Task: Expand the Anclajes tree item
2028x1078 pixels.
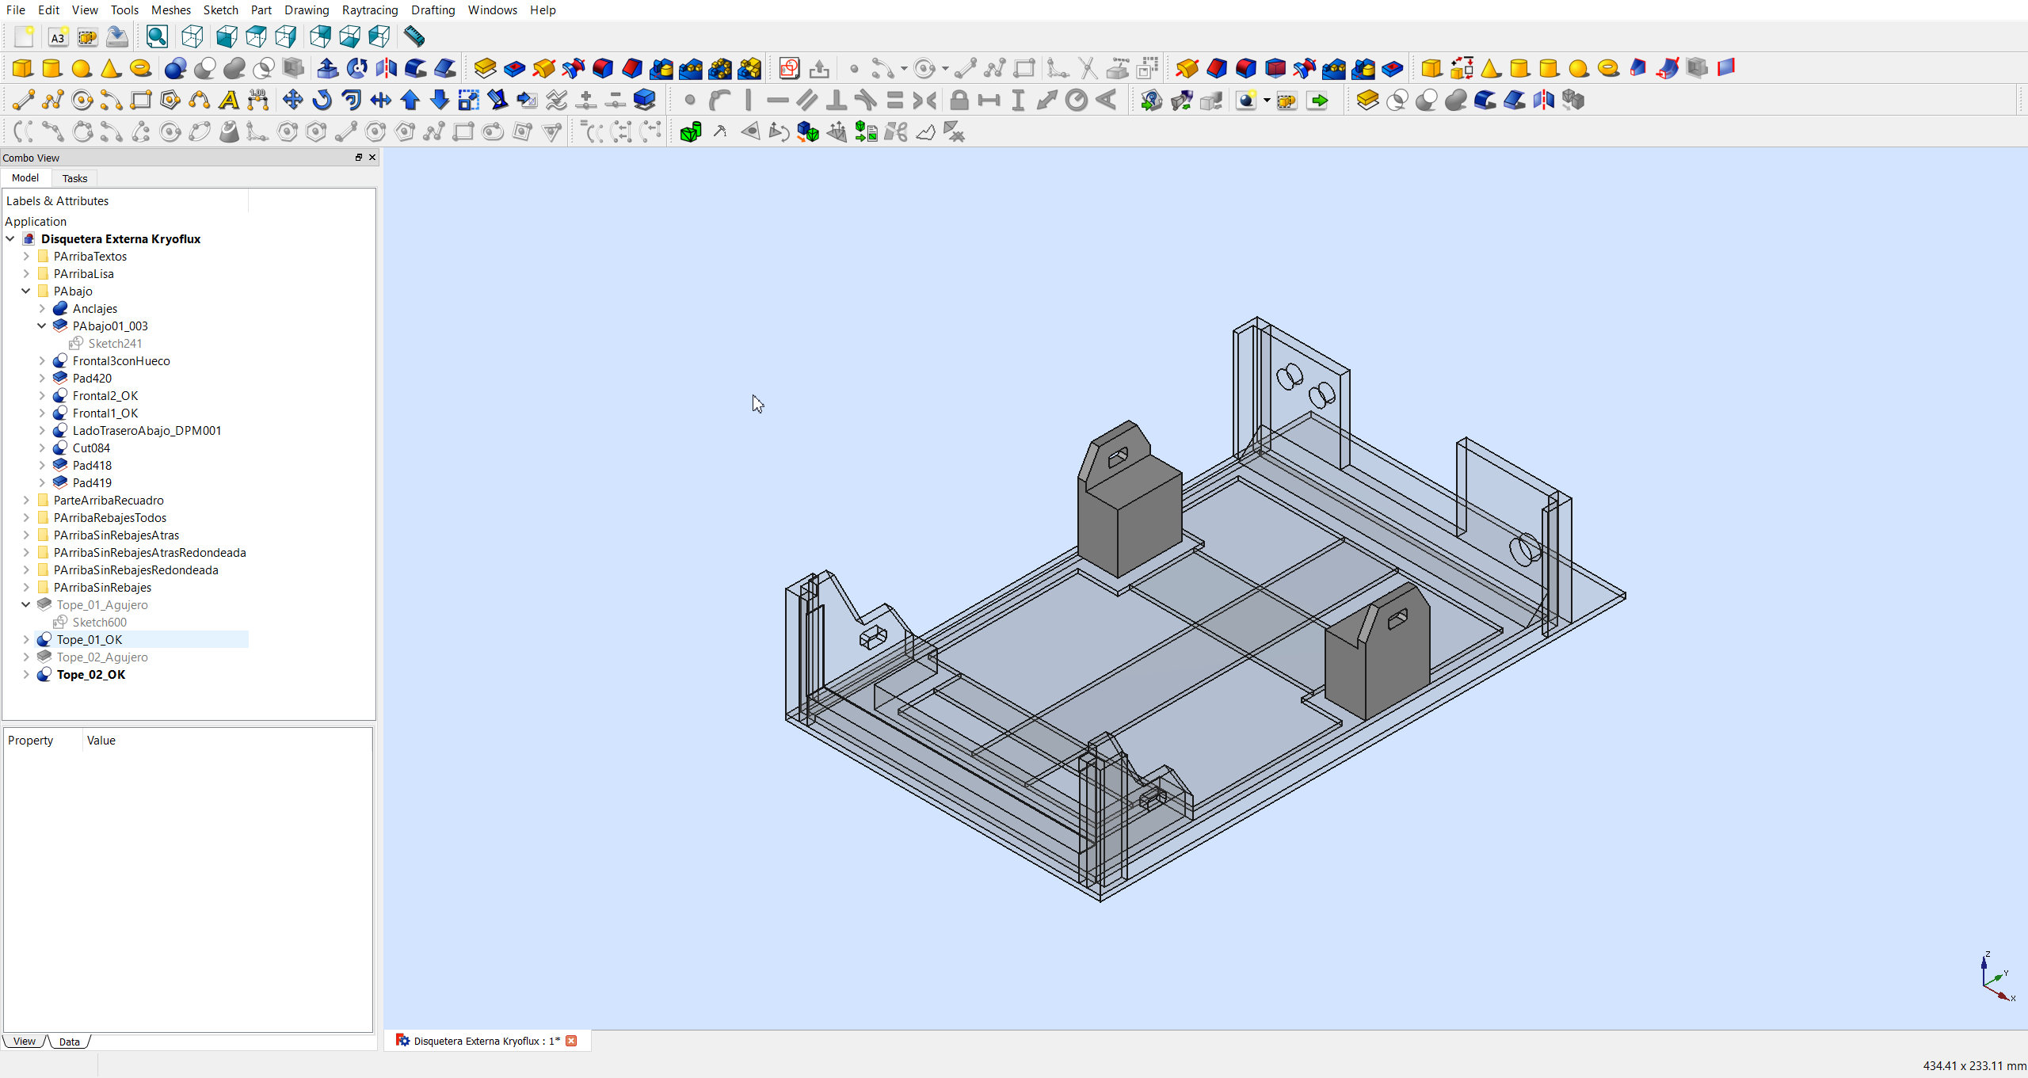Action: click(42, 308)
